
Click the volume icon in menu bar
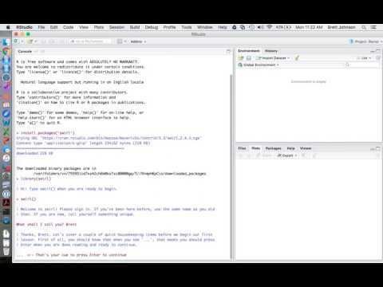261,27
